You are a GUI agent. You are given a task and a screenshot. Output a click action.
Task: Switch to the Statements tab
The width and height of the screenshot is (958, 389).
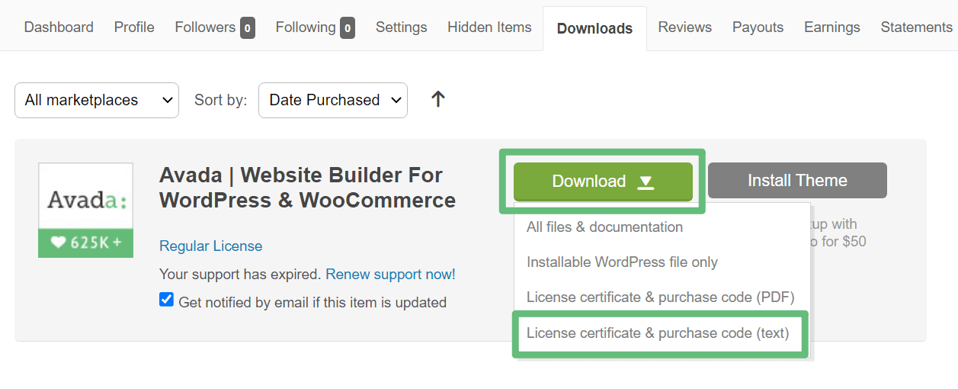(x=916, y=27)
